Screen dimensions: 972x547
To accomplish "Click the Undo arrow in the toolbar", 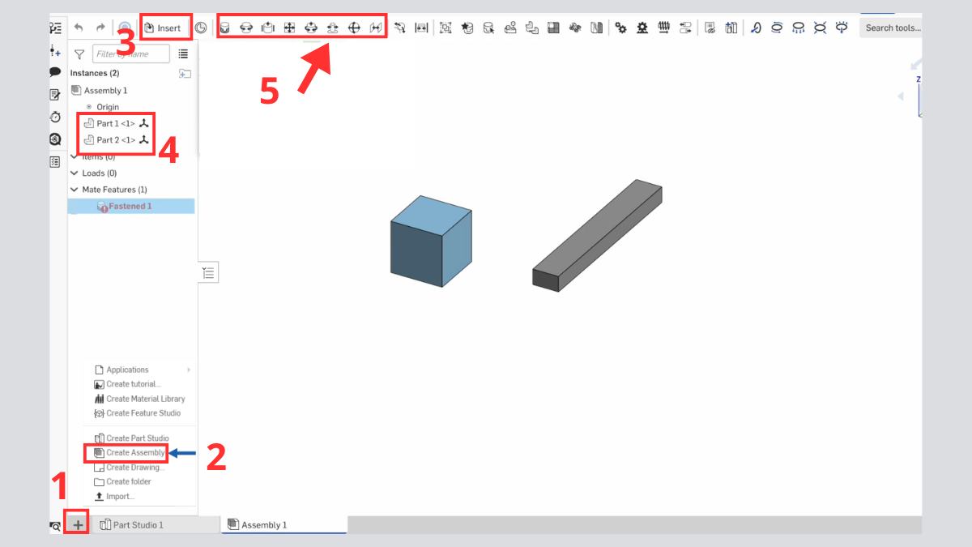I will 79,28.
